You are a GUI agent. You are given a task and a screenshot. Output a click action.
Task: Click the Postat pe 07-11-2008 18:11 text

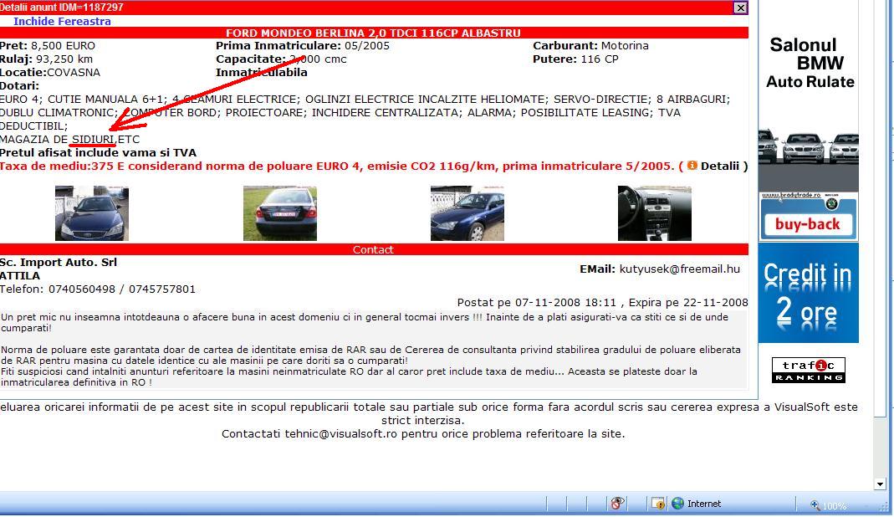click(537, 303)
